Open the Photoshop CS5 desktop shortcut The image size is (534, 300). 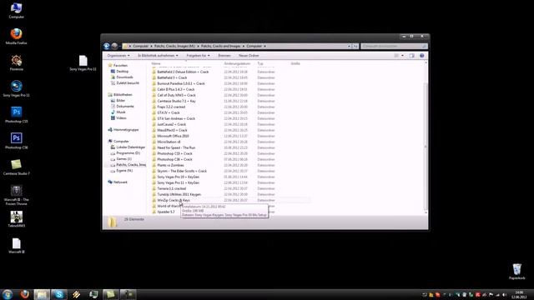16,115
